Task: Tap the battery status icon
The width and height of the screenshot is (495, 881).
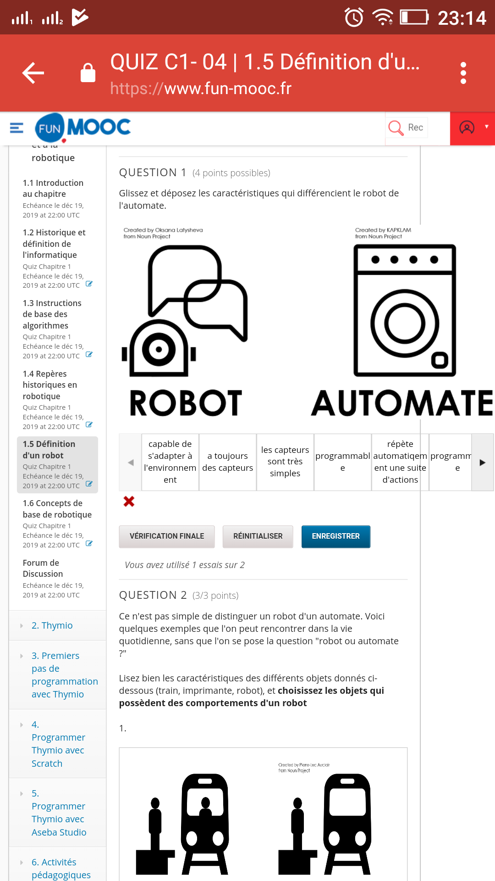Action: click(x=414, y=17)
